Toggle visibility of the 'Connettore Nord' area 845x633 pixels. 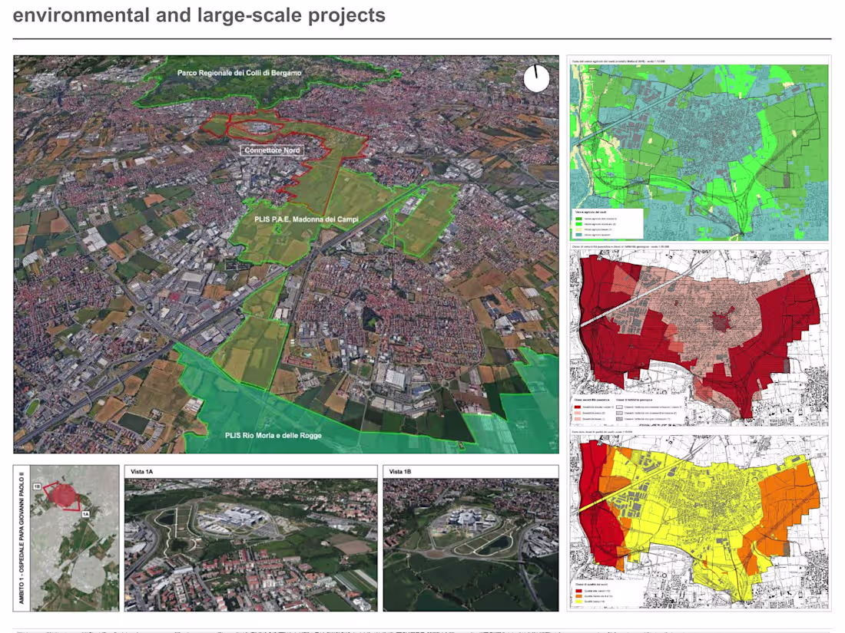click(273, 150)
